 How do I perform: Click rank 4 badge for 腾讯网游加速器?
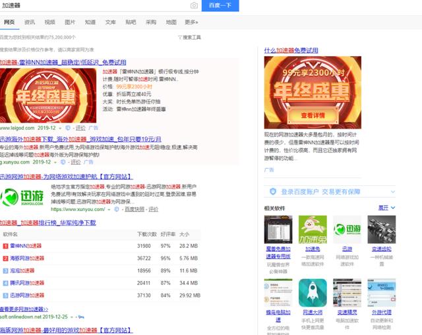click(5, 283)
